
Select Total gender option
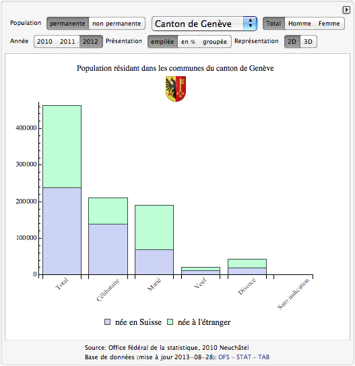[x=273, y=24]
